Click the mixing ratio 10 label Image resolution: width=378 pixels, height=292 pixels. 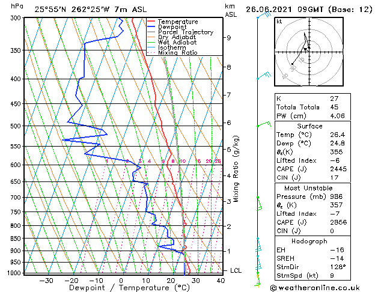183,161
